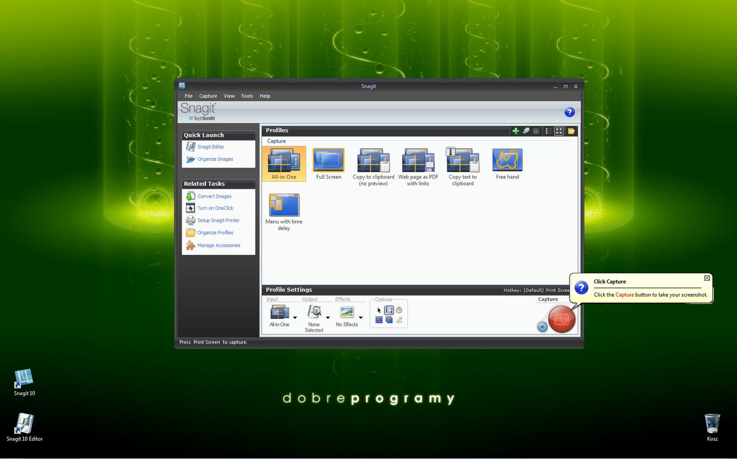
Task: Click the Manage Accessories puzzle icon
Action: (190, 245)
